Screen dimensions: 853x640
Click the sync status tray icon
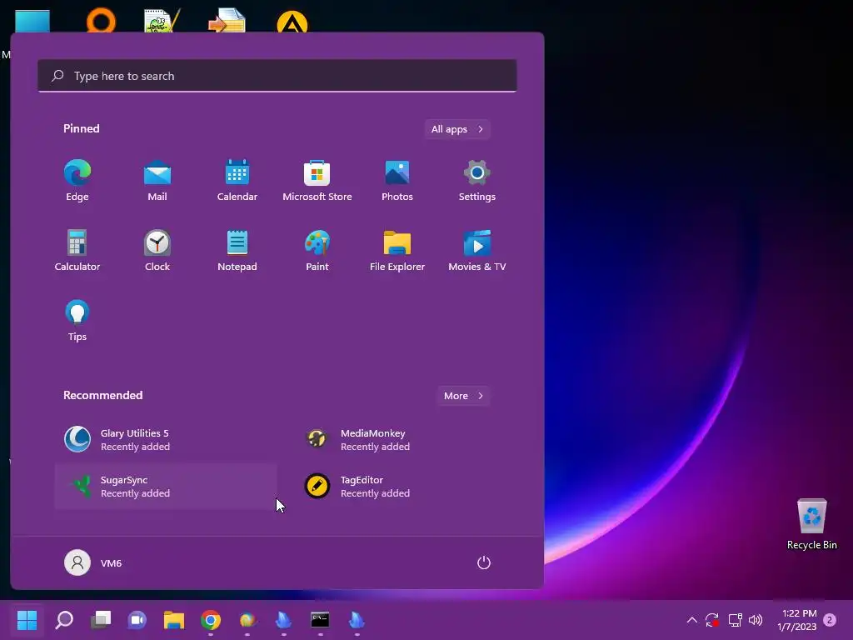coord(712,620)
